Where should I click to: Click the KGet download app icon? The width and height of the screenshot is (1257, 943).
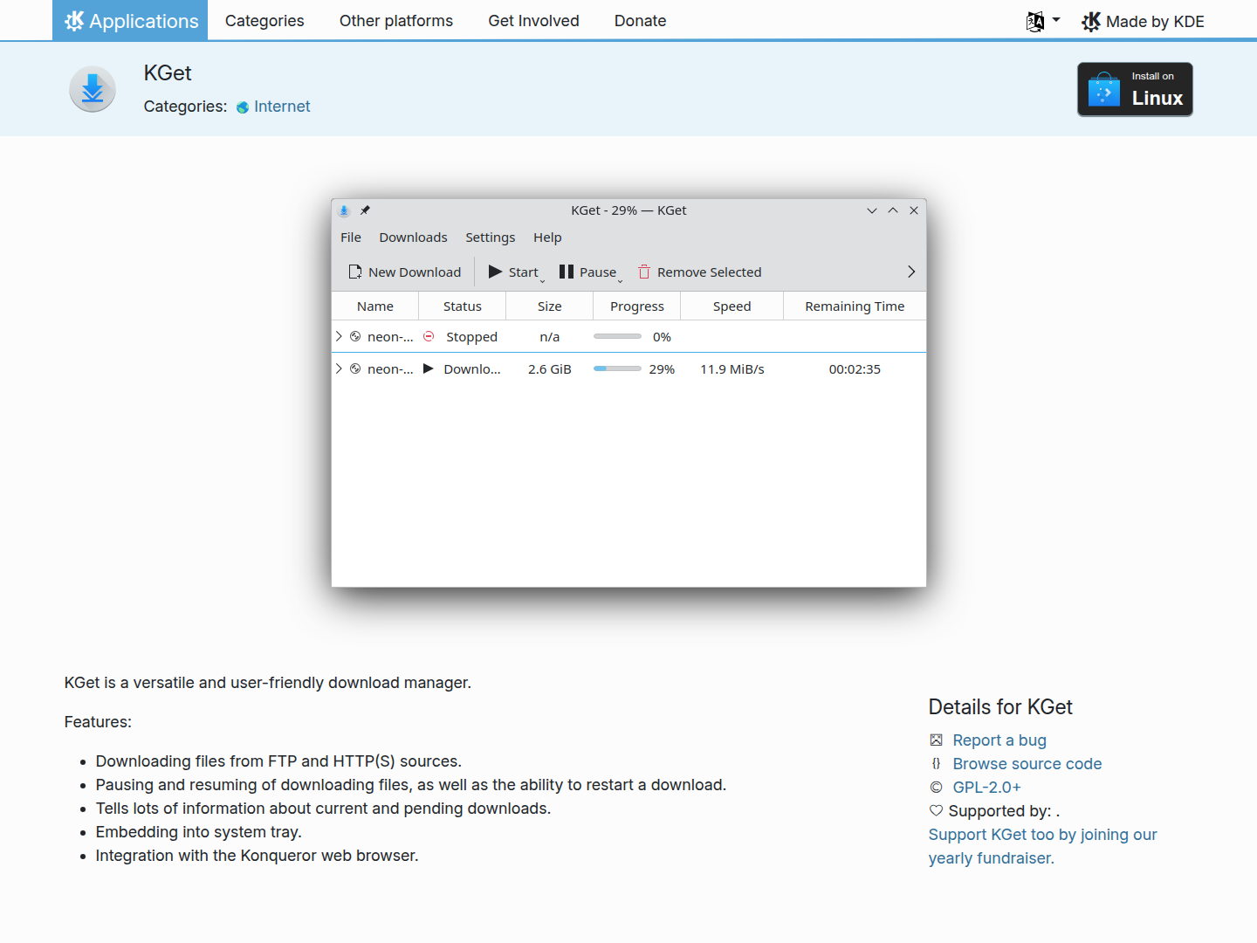93,89
